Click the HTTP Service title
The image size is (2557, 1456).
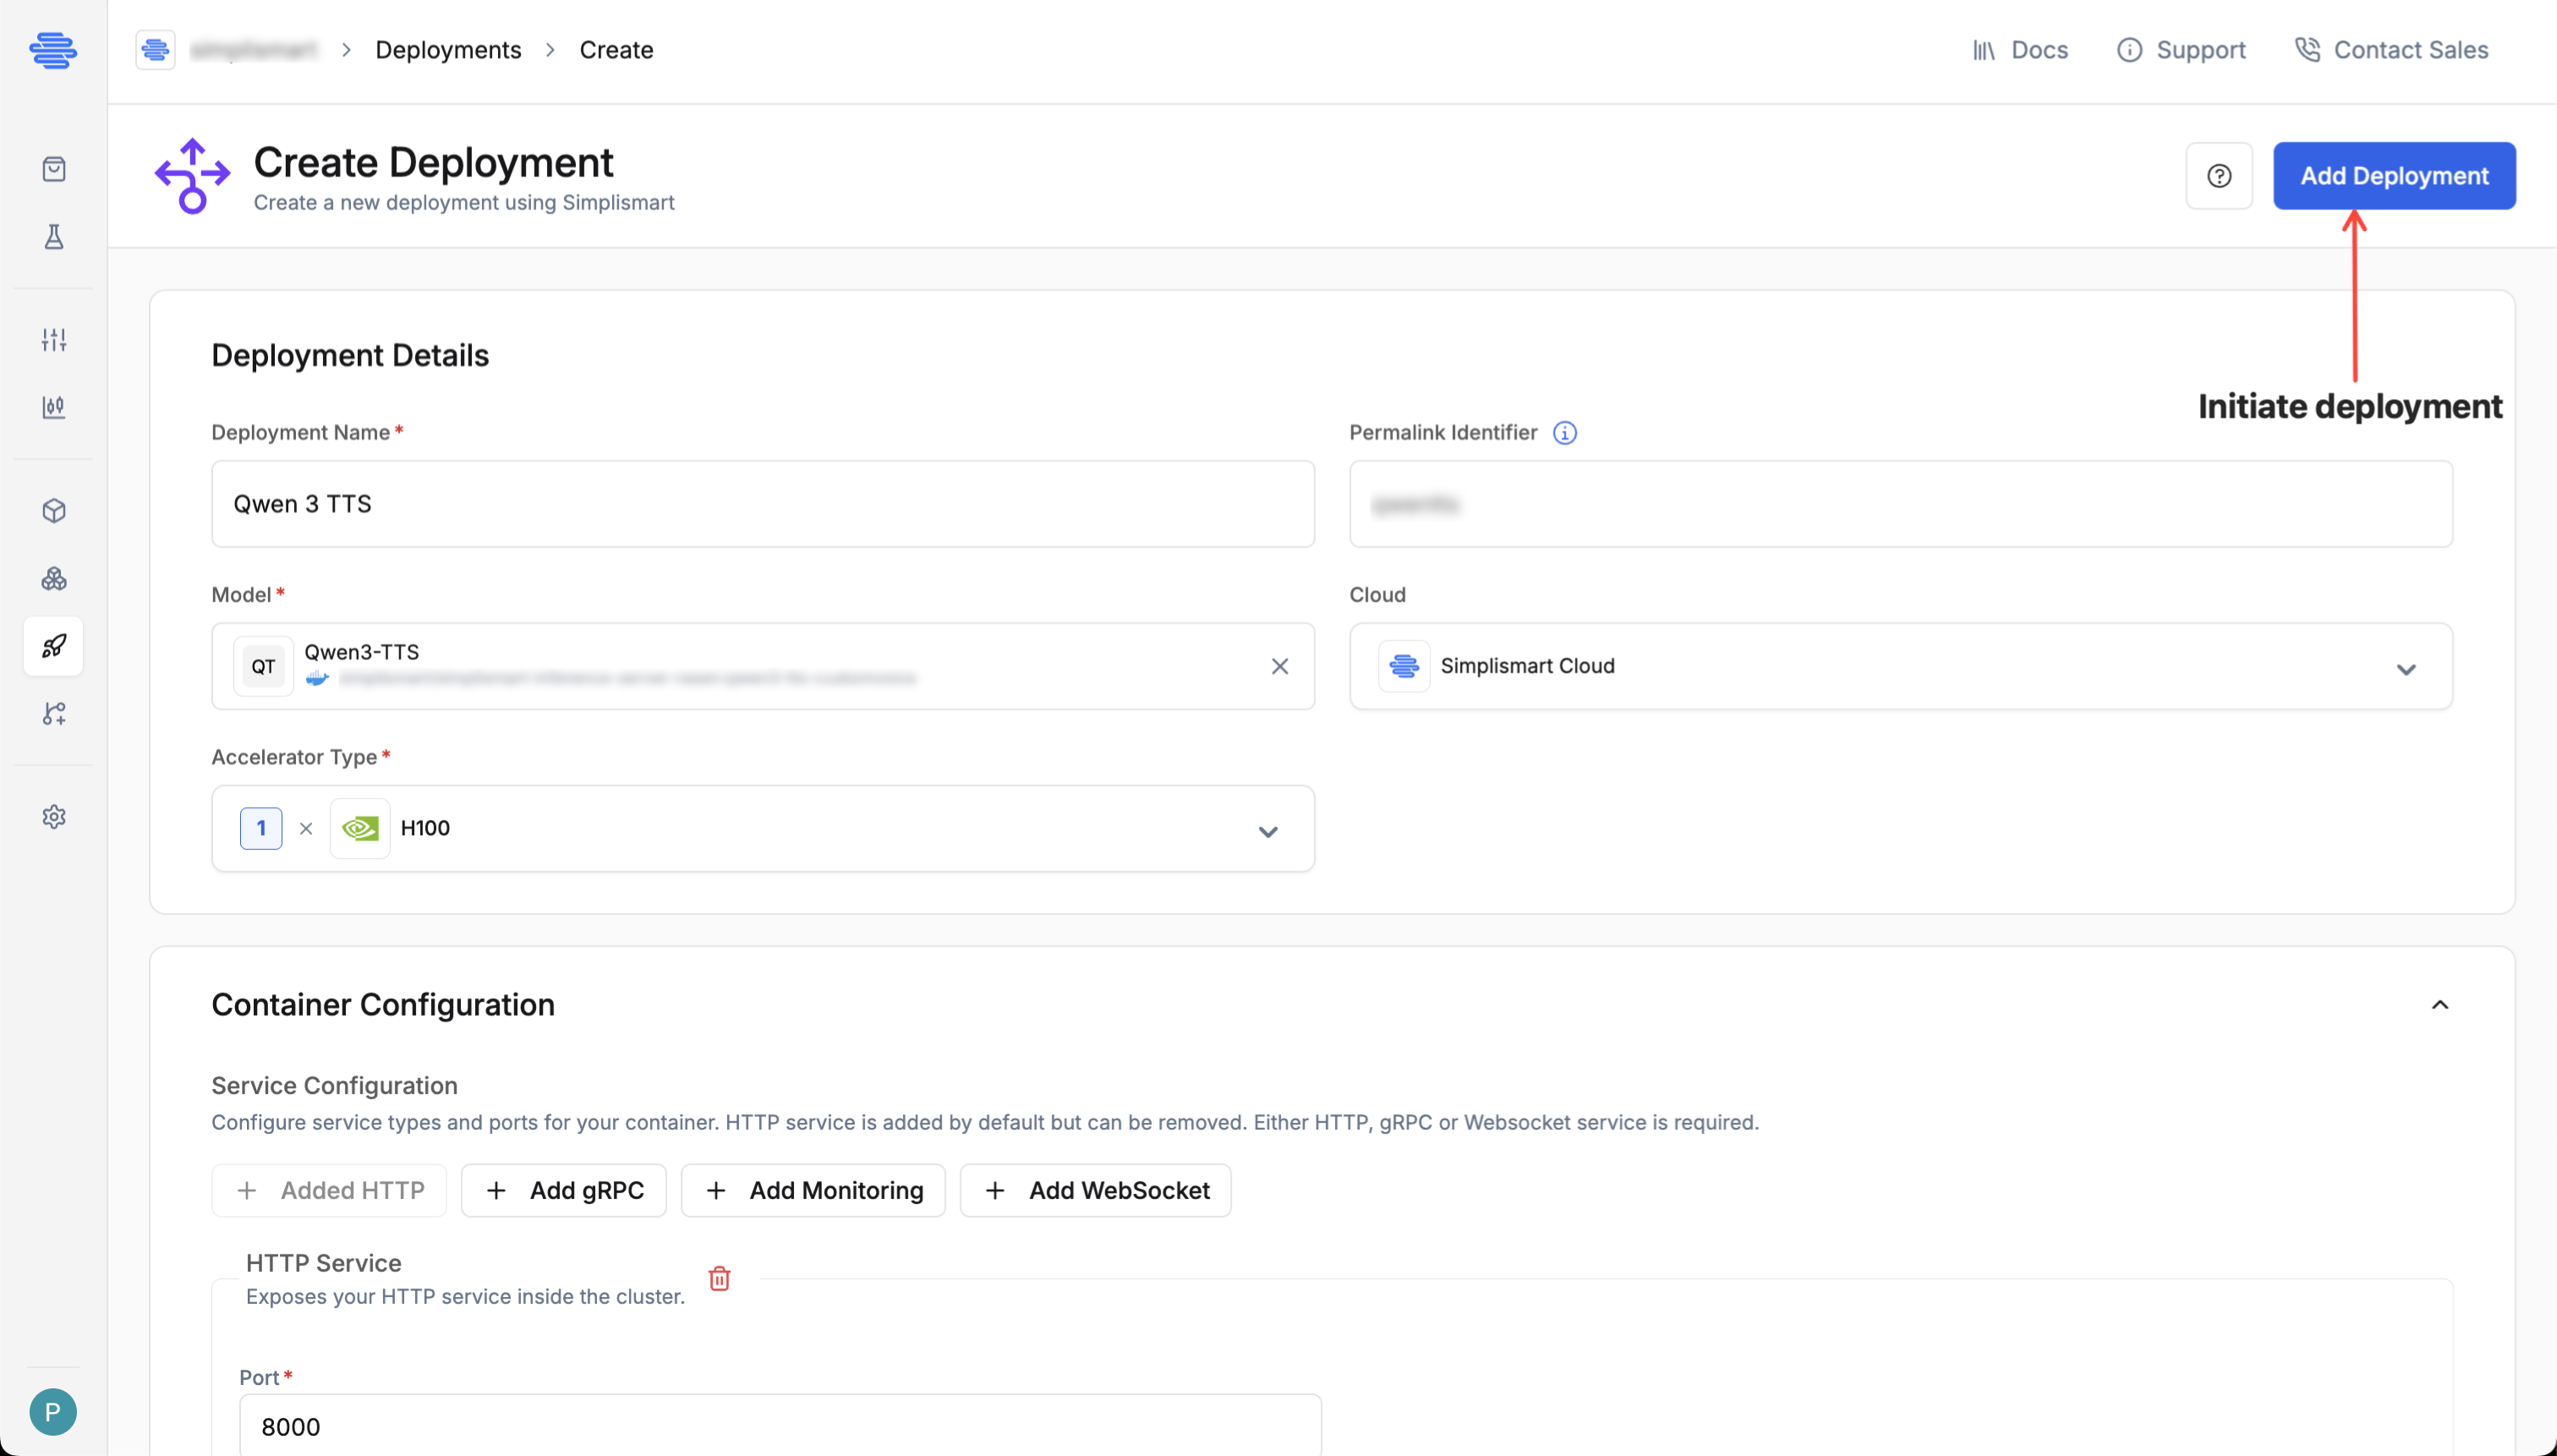pos(323,1263)
